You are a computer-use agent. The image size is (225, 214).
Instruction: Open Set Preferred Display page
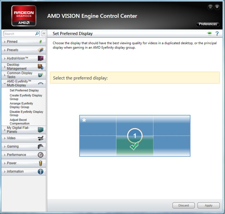(24, 90)
